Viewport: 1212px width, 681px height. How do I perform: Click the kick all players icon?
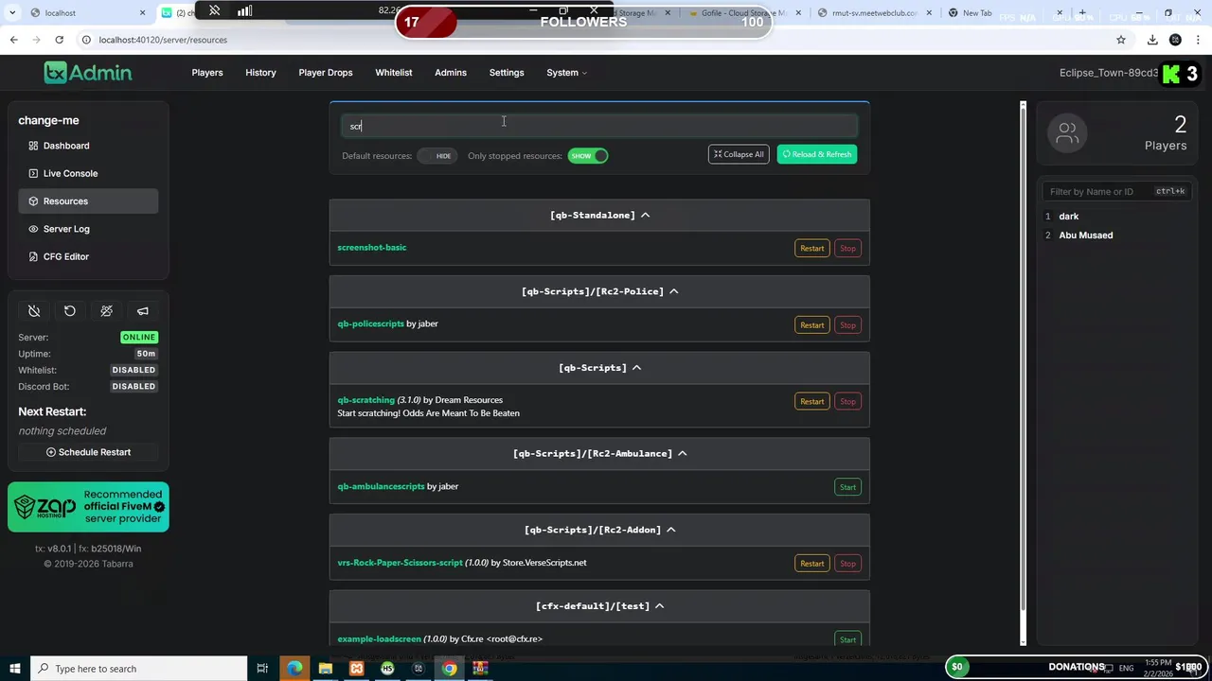click(106, 311)
